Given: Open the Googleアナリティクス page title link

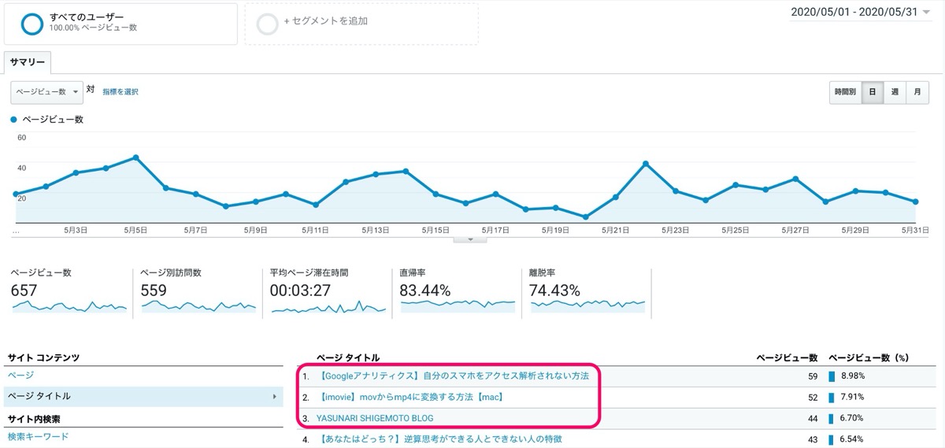Looking at the screenshot, I should [x=453, y=376].
